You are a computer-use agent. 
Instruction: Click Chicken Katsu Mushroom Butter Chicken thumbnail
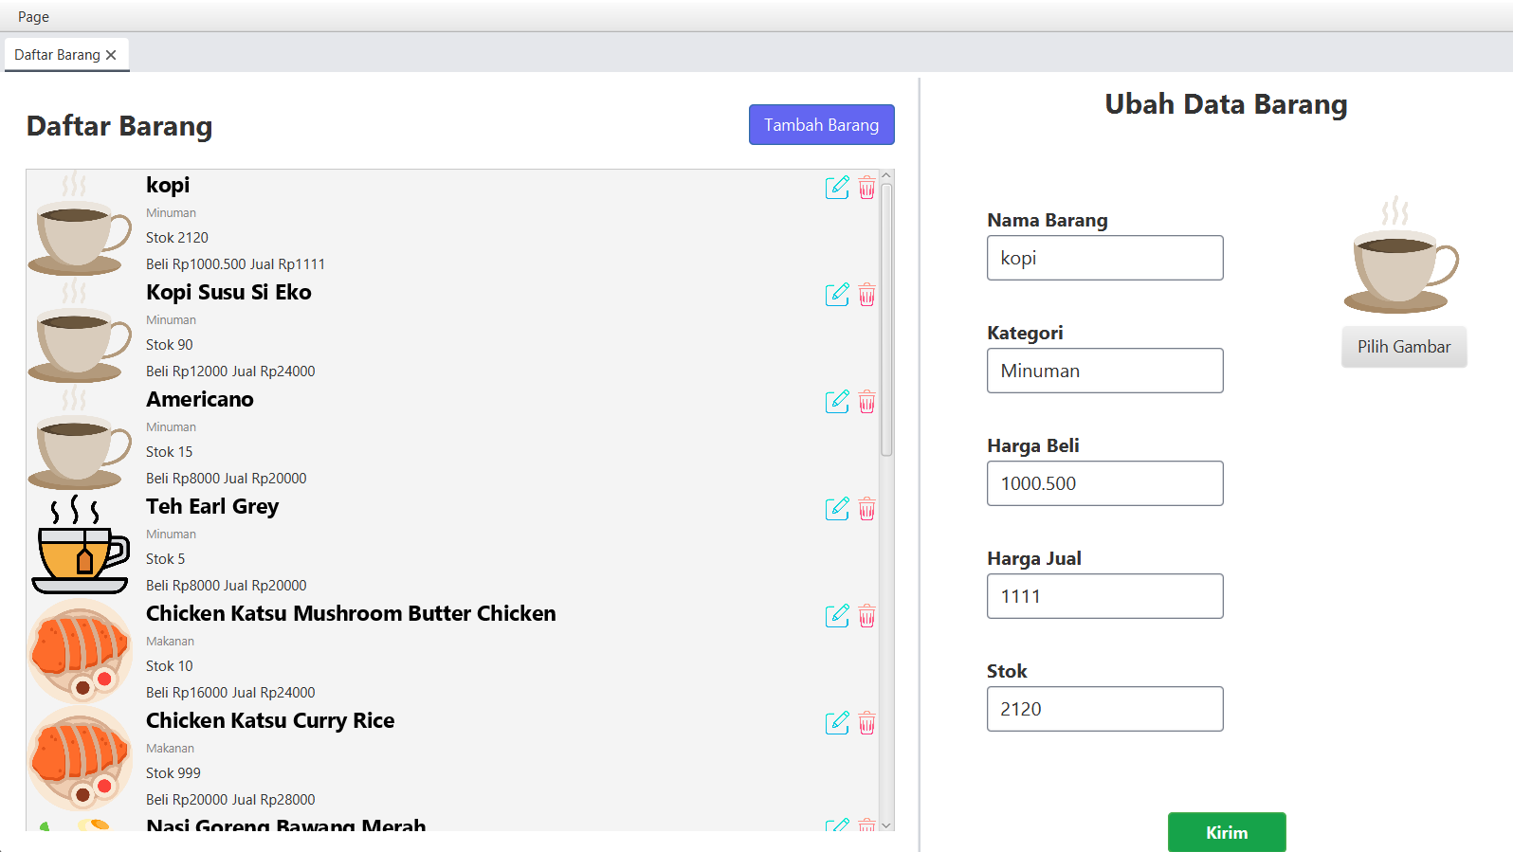(x=80, y=651)
